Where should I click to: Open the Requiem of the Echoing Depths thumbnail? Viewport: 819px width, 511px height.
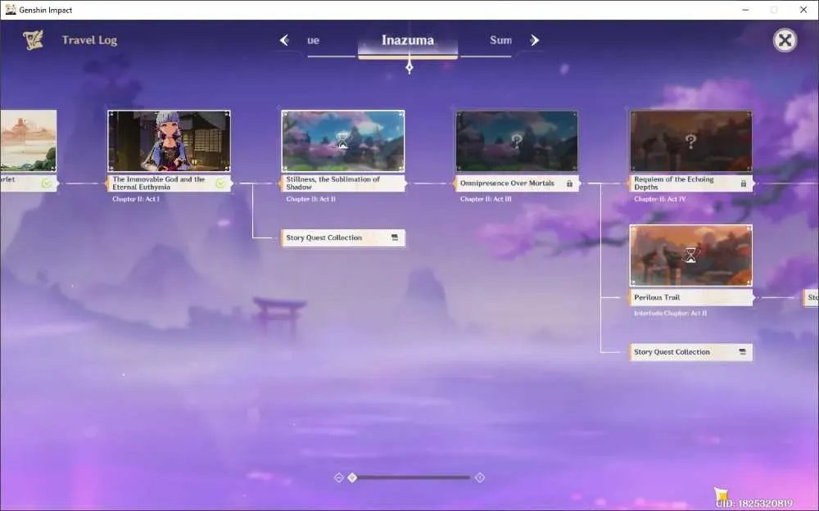691,141
